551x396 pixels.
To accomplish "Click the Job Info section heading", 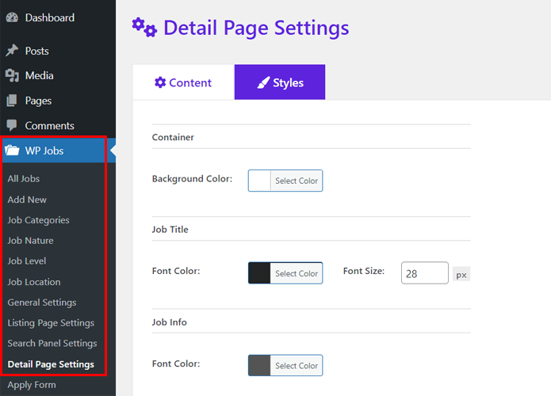I will click(169, 322).
